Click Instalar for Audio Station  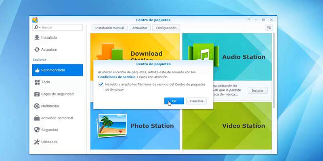[x=258, y=91]
